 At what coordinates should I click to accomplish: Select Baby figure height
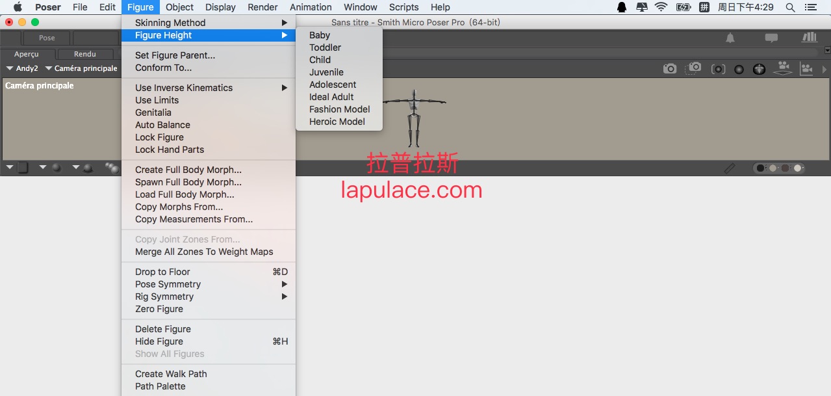(339, 35)
